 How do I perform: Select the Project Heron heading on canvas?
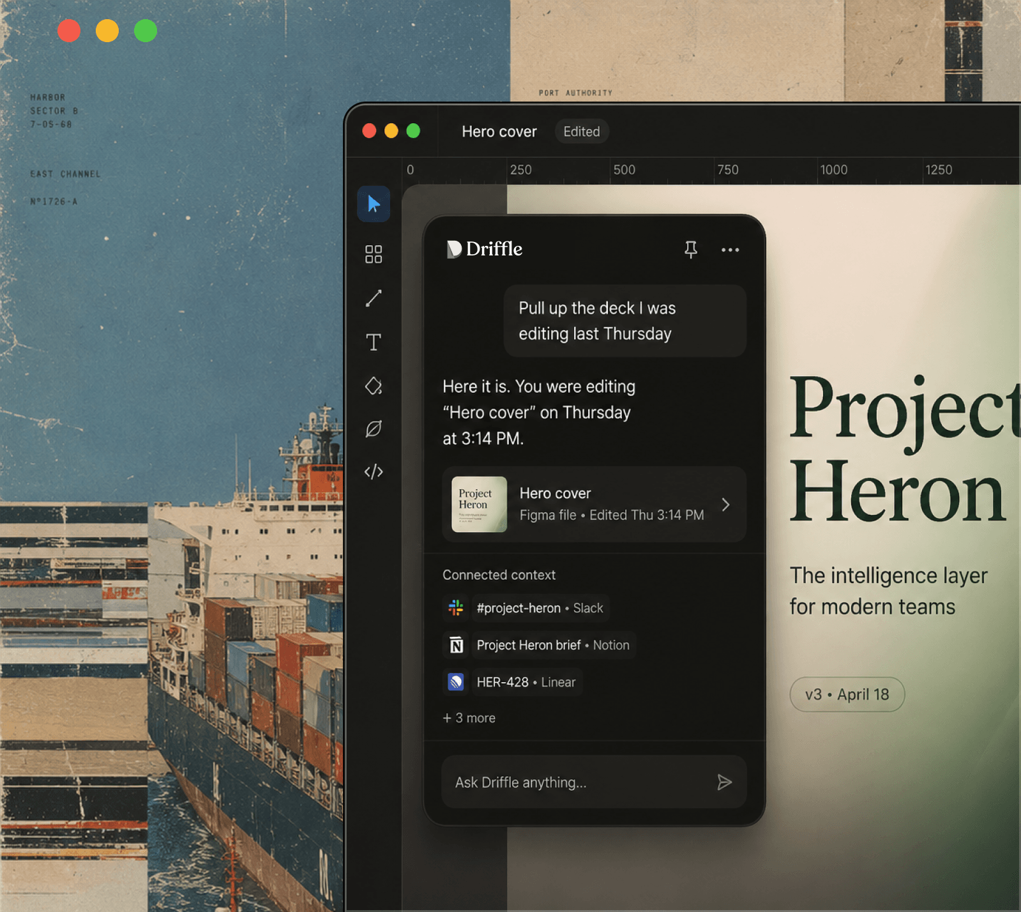[x=905, y=449]
